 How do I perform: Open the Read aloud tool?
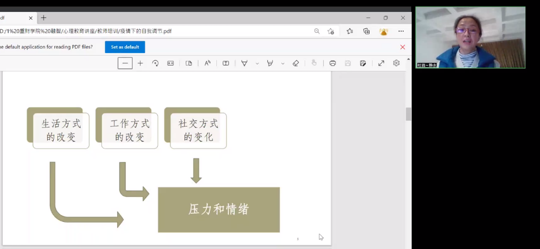[208, 63]
